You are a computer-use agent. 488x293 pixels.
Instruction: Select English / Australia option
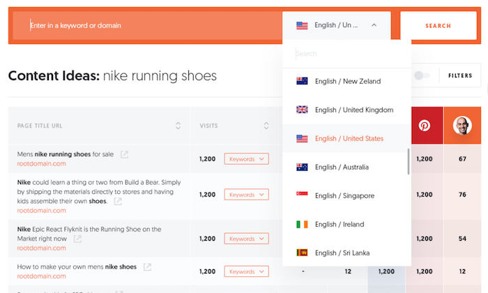346,167
